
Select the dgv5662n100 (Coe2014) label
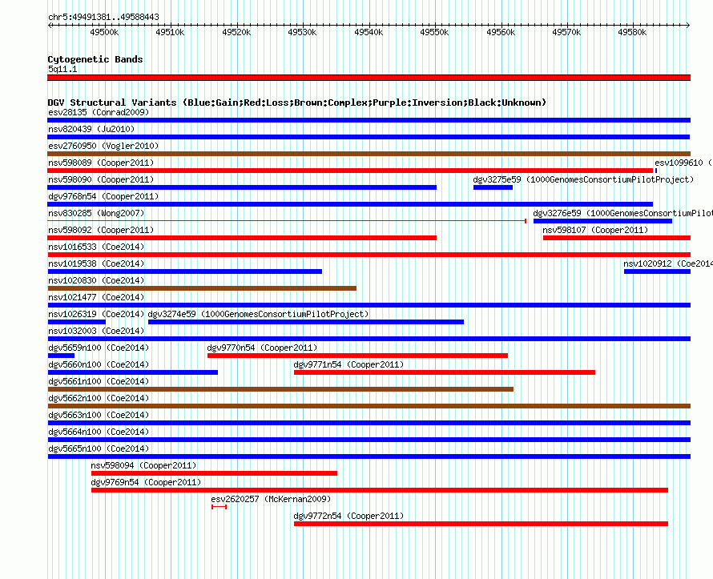pyautogui.click(x=99, y=398)
